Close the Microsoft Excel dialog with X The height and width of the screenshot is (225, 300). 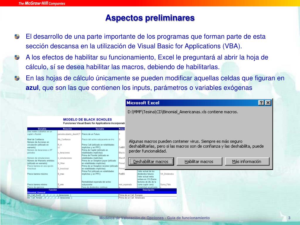tap(268, 103)
